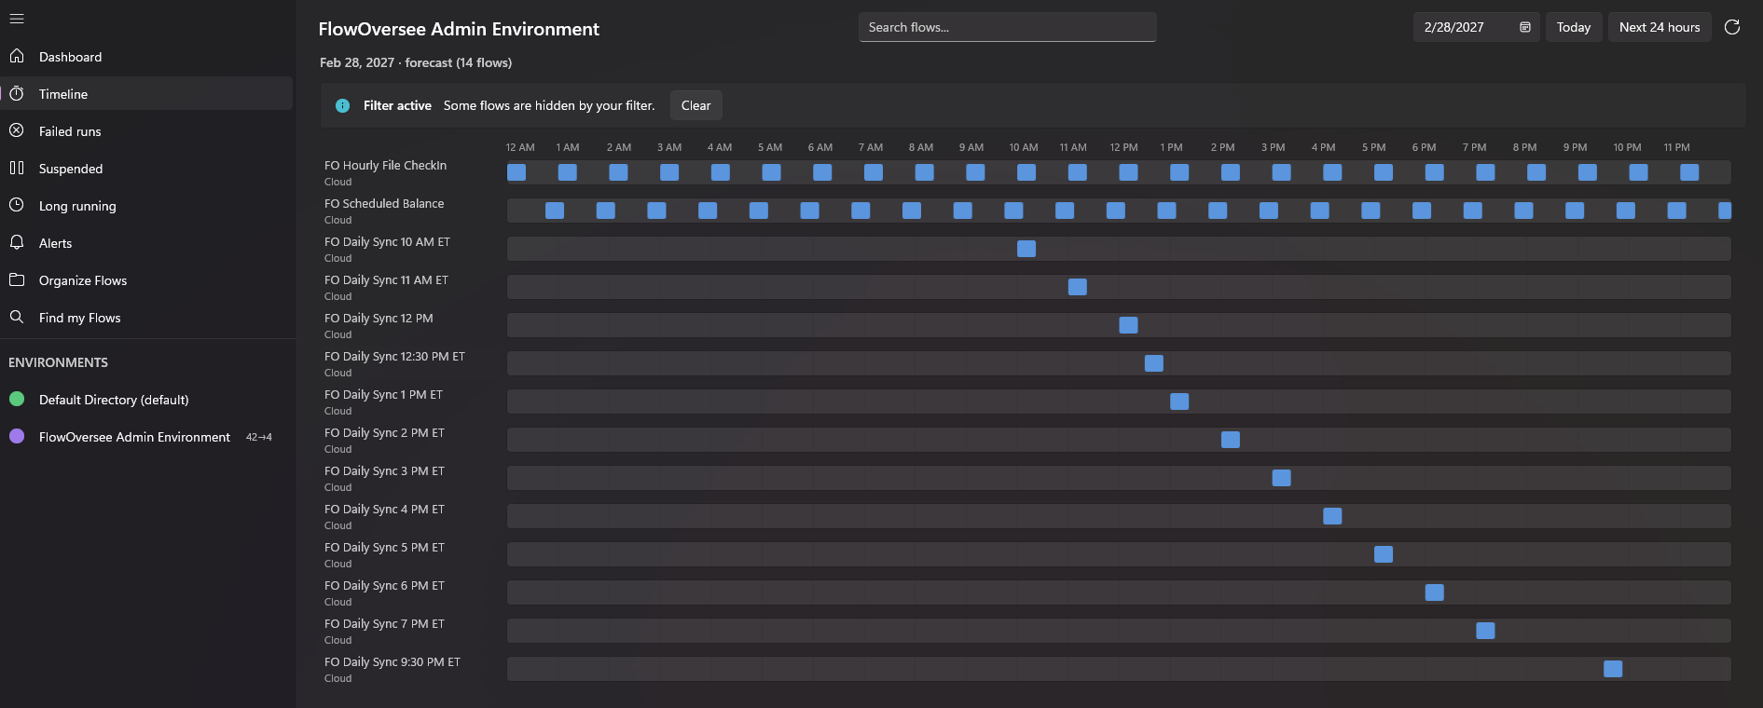
Task: Click FO Hourly File CheckIn run at 6 AM
Action: click(x=822, y=172)
